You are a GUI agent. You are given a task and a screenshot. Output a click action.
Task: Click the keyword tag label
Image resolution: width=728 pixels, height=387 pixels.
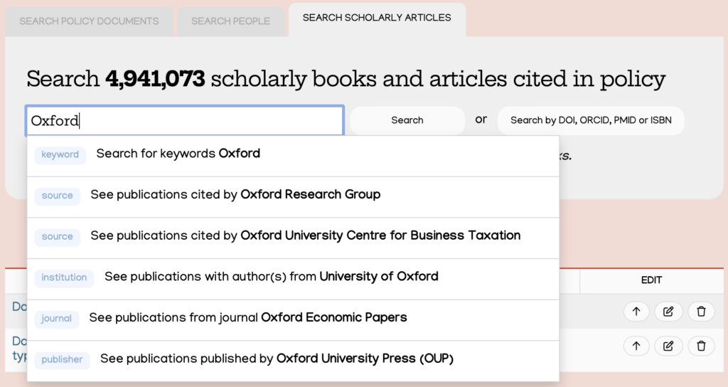click(x=60, y=154)
